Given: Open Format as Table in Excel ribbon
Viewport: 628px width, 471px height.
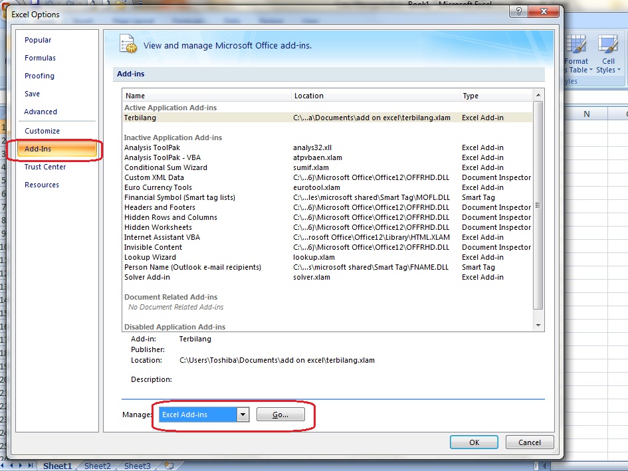Looking at the screenshot, I should [576, 54].
